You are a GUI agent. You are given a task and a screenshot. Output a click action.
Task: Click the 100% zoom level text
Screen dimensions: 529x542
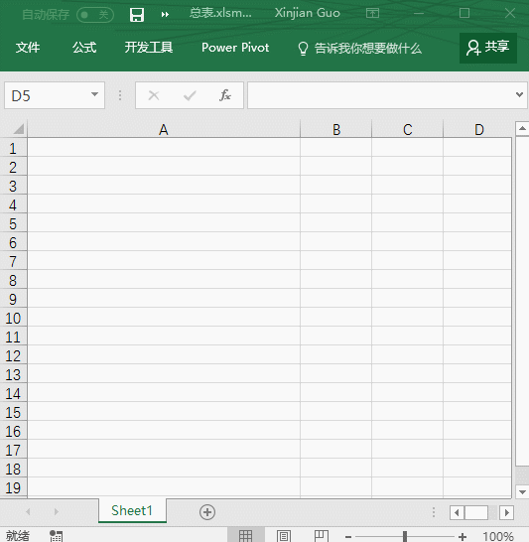tap(498, 536)
